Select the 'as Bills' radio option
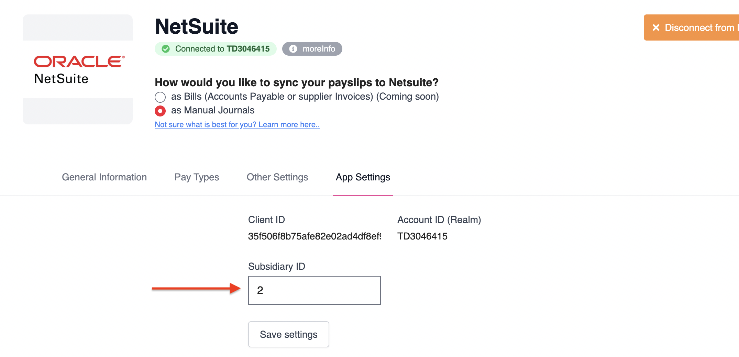 [160, 97]
